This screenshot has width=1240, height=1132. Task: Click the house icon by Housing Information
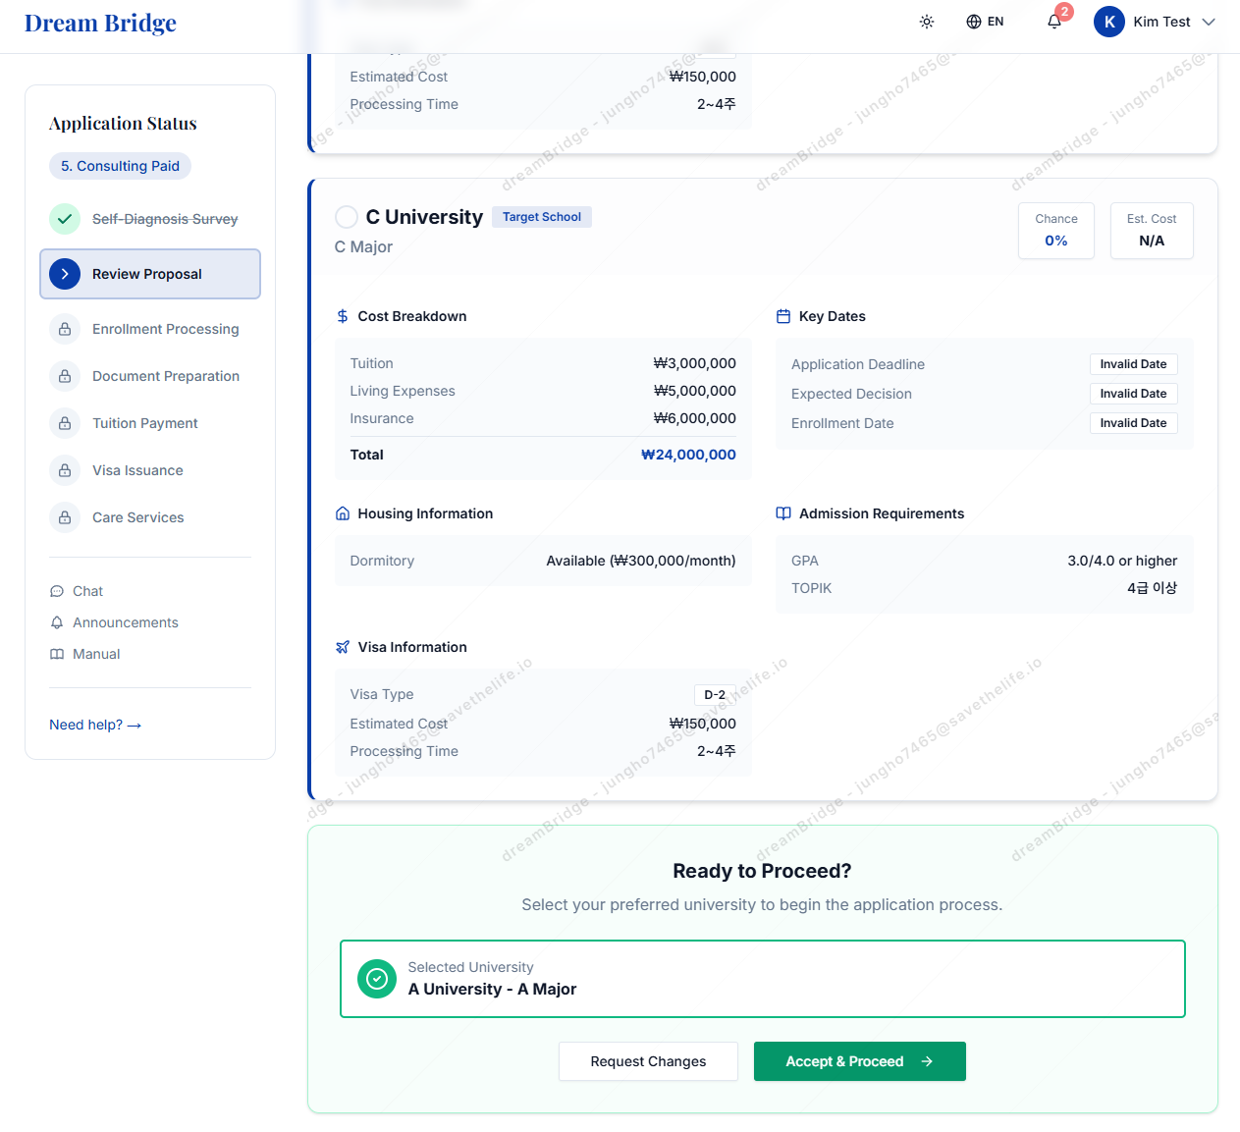[343, 513]
